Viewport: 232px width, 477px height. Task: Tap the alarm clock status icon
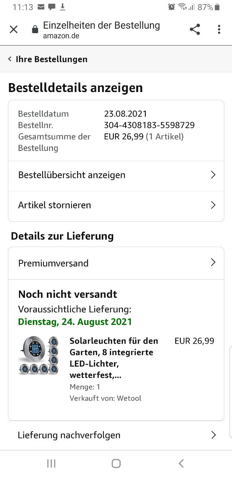[x=171, y=7]
